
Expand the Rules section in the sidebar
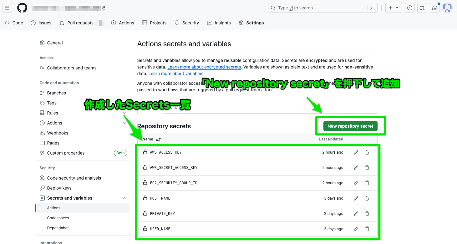coord(125,113)
